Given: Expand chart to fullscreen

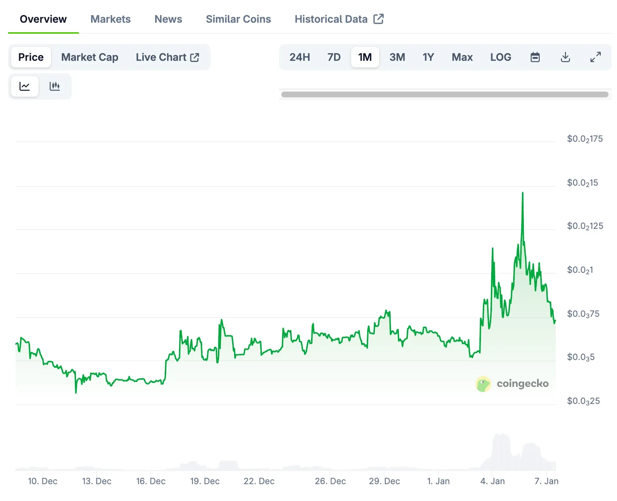Looking at the screenshot, I should click(595, 57).
